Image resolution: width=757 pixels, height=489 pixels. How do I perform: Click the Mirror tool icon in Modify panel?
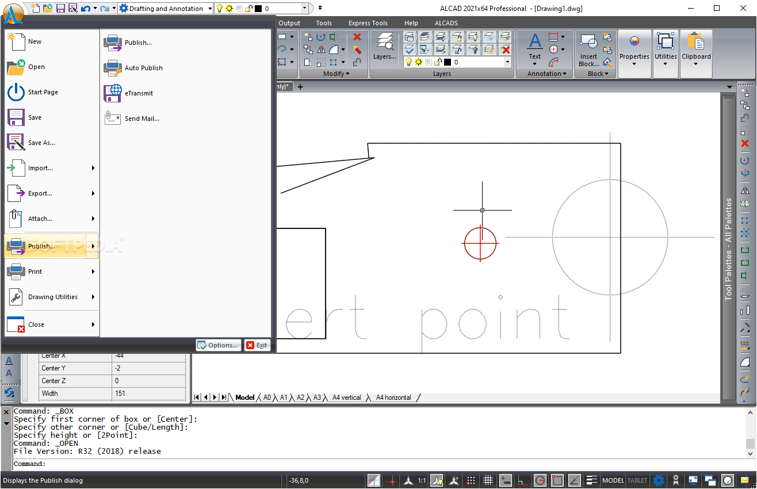(x=321, y=49)
